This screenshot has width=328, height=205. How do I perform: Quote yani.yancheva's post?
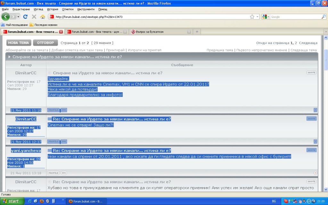311,150
